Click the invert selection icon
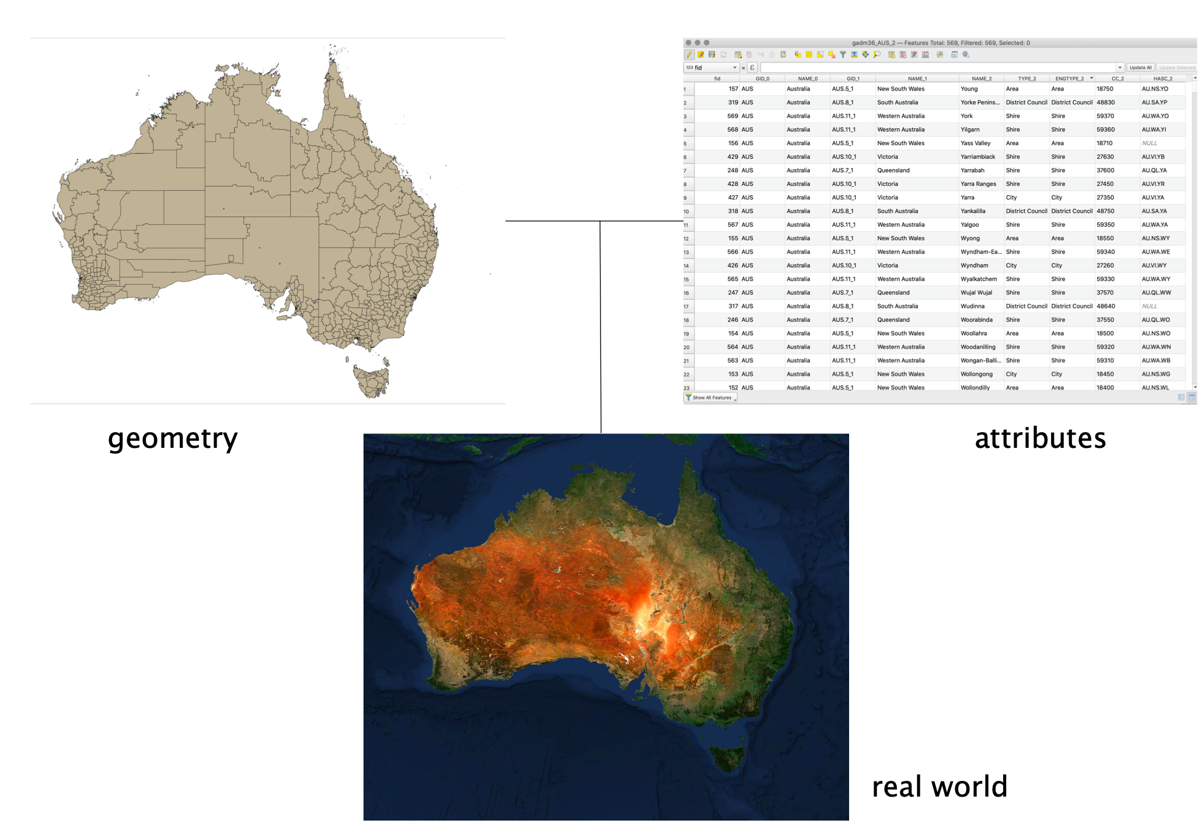This screenshot has width=1201, height=824. tap(820, 54)
